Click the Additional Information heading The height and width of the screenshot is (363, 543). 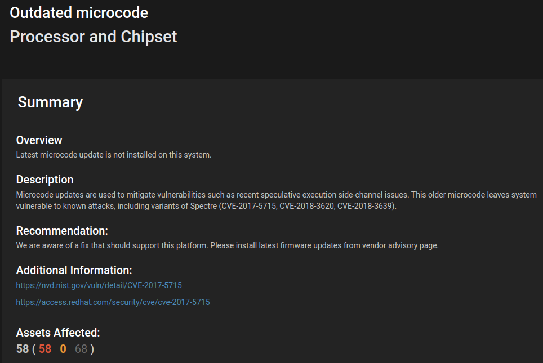(x=74, y=270)
